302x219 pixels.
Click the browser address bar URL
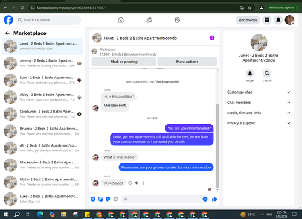(x=72, y=8)
